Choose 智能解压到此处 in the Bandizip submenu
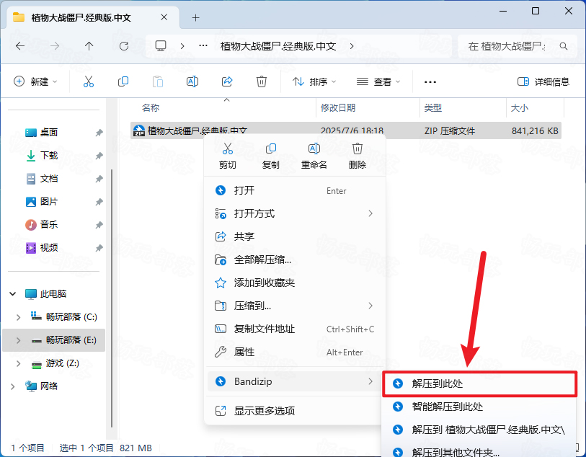This screenshot has height=457, width=586. [x=480, y=407]
